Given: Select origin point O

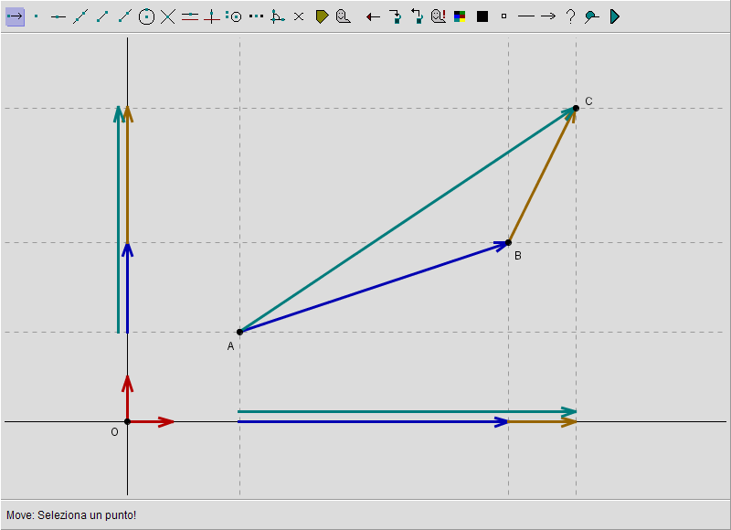Looking at the screenshot, I should click(127, 421).
